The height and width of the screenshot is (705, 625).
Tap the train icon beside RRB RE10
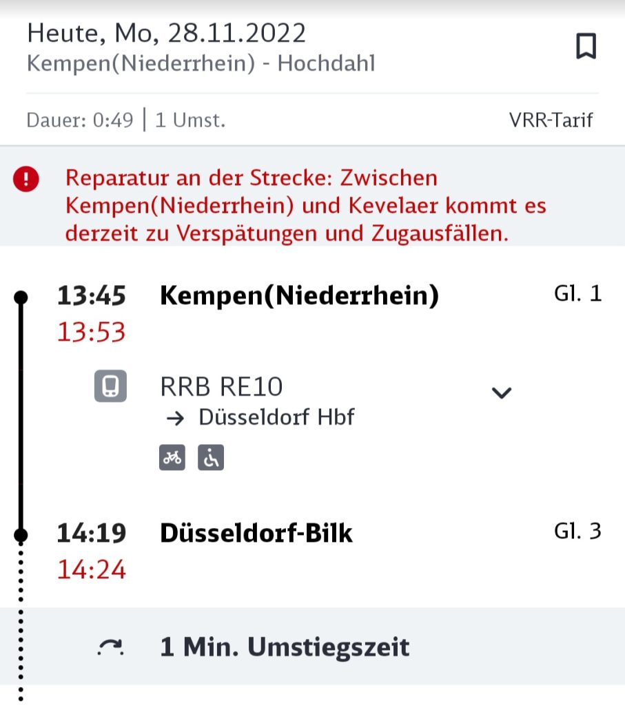pyautogui.click(x=110, y=386)
